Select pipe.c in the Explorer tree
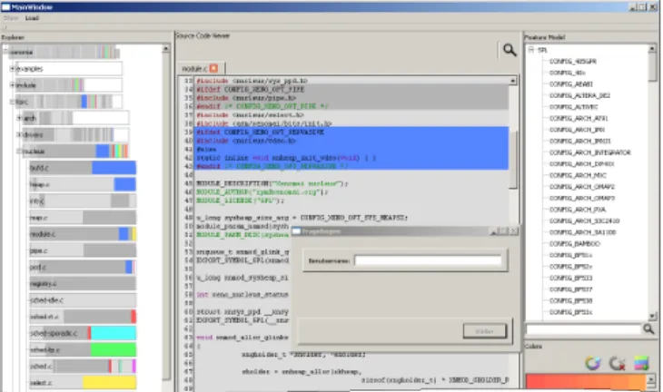 [83, 250]
